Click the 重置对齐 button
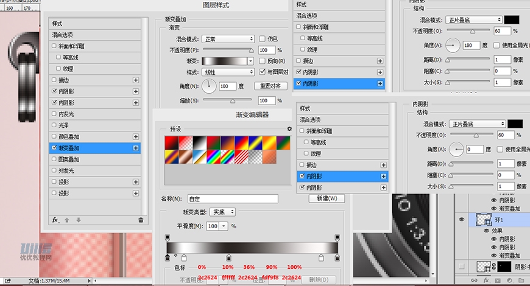This screenshot has height=286, width=530. (x=270, y=86)
